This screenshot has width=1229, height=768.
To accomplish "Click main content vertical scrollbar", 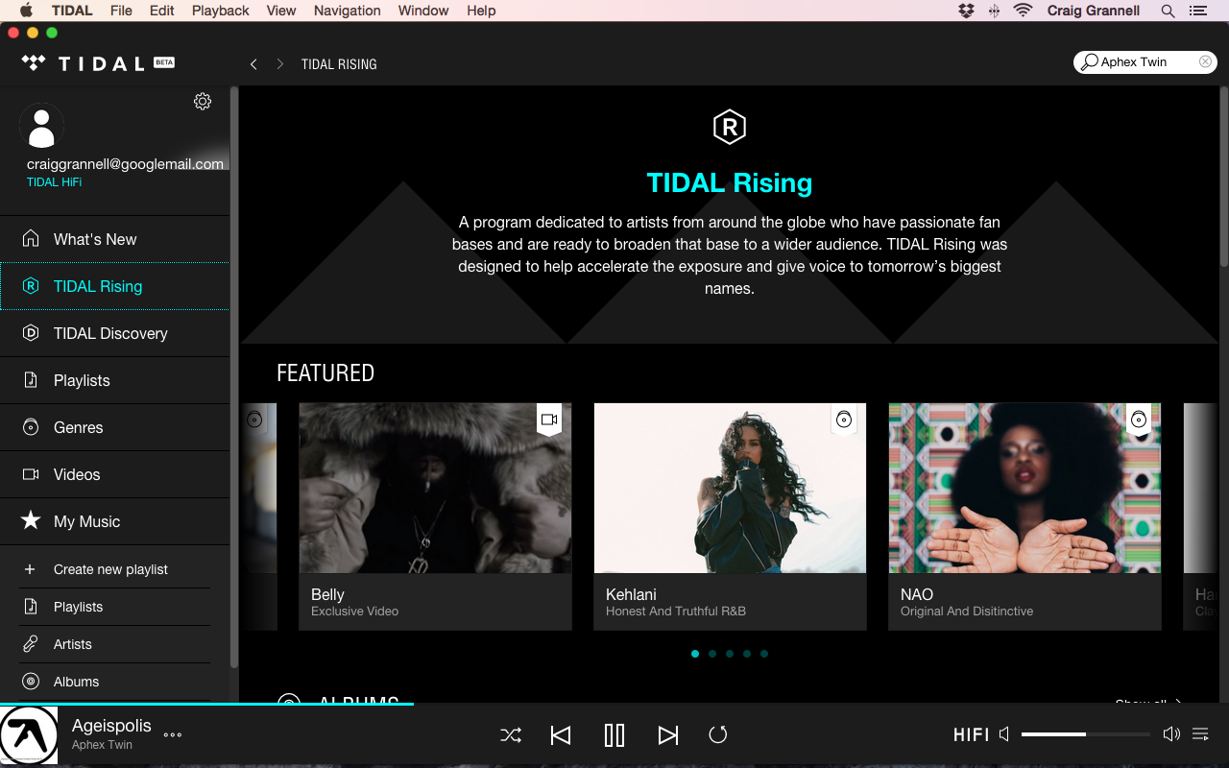I will [x=1223, y=178].
